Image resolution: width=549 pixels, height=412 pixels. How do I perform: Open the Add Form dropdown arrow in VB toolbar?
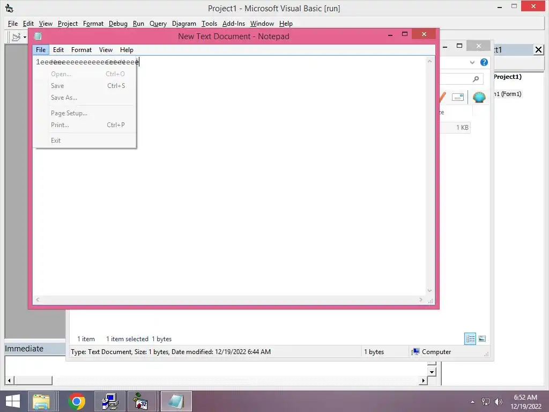(x=25, y=37)
